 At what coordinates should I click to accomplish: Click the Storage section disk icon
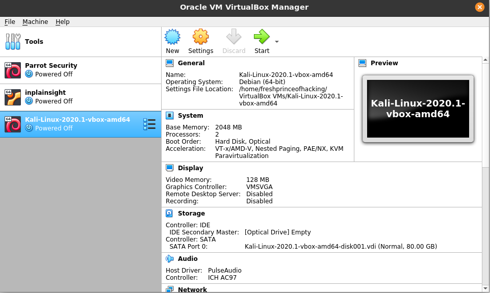click(169, 214)
